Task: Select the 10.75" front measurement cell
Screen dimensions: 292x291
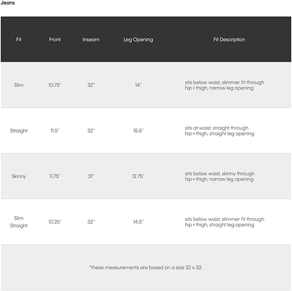Action: [x=55, y=85]
